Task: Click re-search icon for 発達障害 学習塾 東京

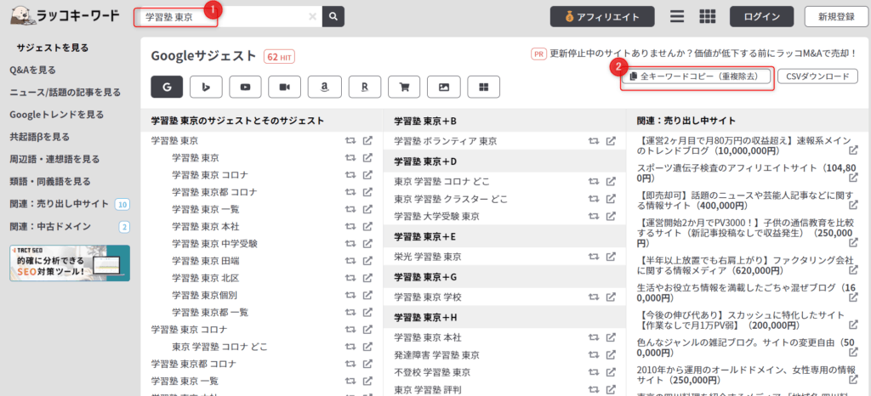Action: point(594,355)
